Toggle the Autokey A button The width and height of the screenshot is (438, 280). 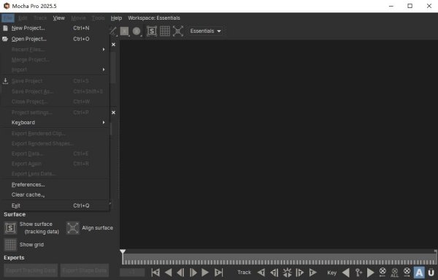pos(419,273)
